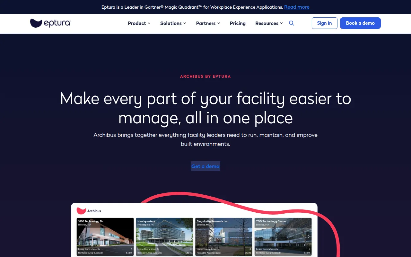Expand the Solutions menu
Viewport: 411px width, 257px height.
(x=173, y=23)
